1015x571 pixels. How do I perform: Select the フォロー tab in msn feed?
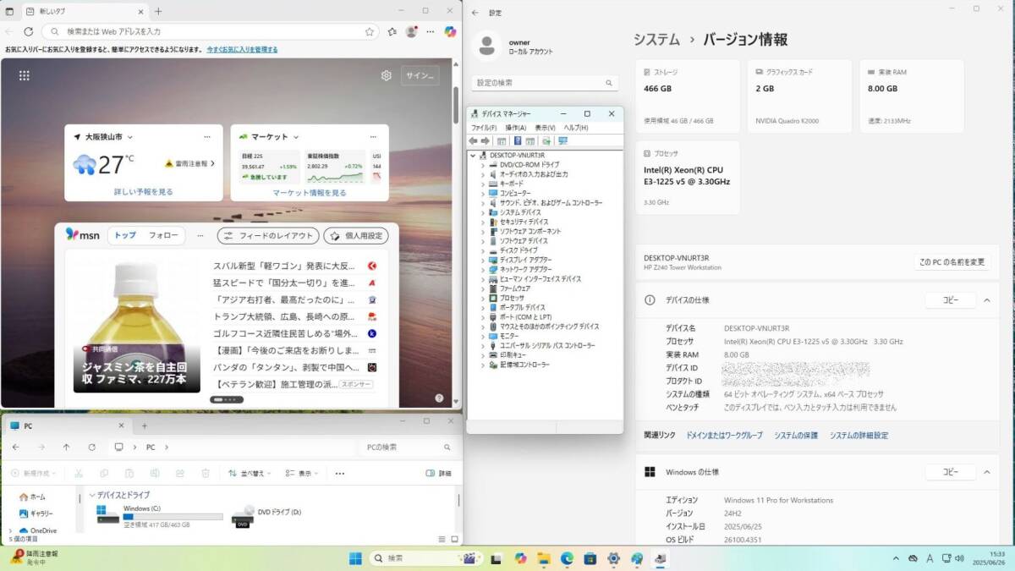click(163, 235)
